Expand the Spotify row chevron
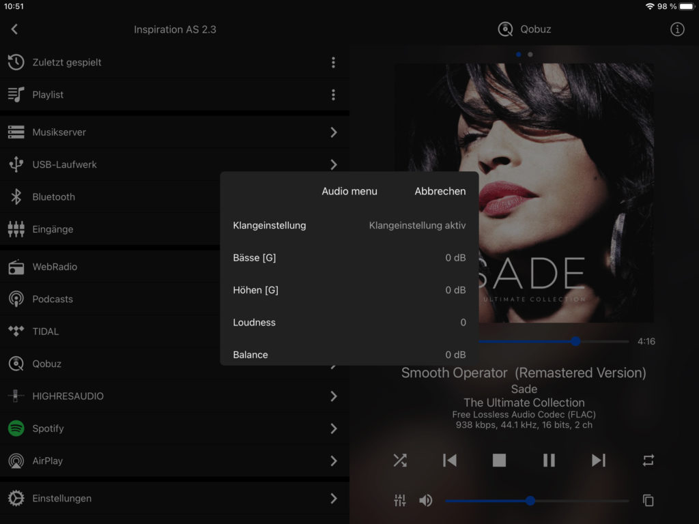The width and height of the screenshot is (699, 524). tap(333, 428)
